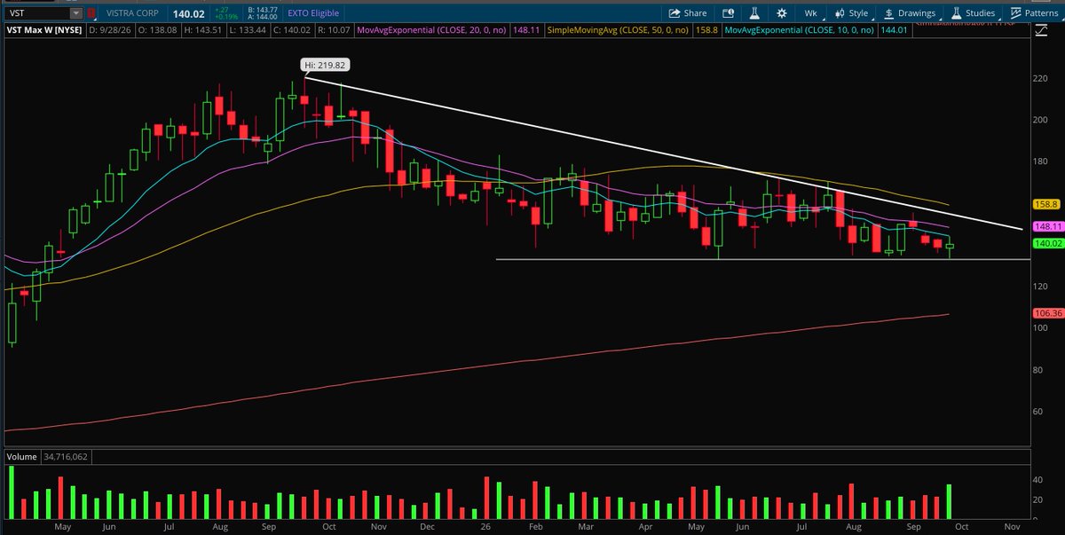
Task: Click the Volume label in lower panel
Action: click(21, 457)
